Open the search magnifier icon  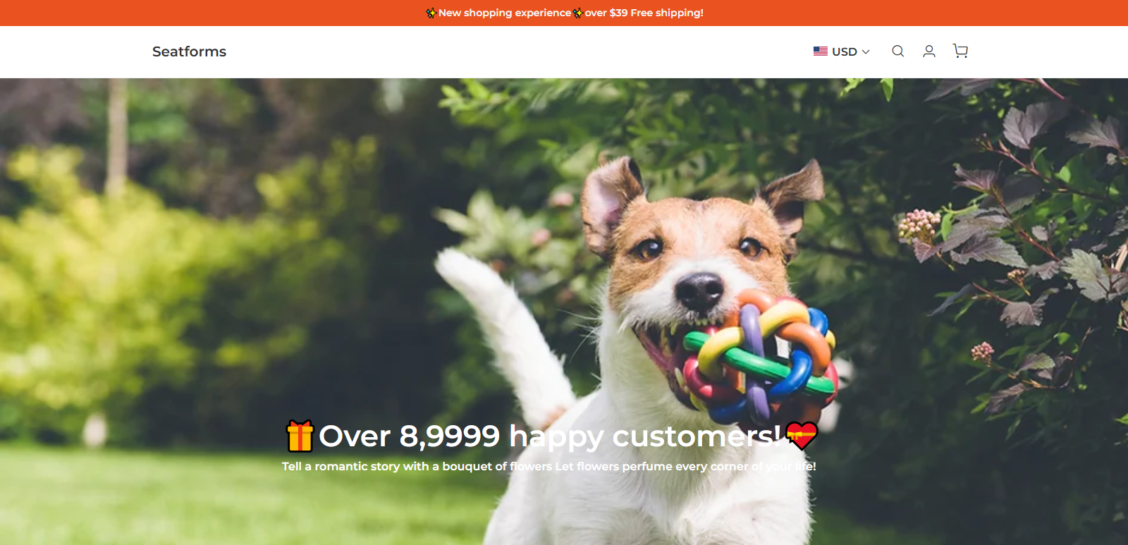tap(897, 51)
